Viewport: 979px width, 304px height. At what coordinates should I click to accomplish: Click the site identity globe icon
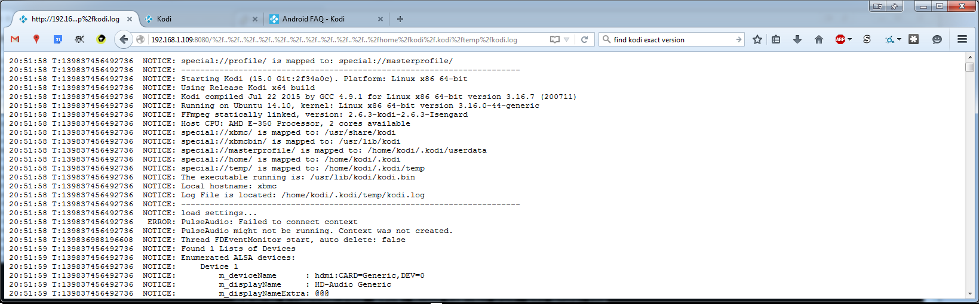pos(140,39)
